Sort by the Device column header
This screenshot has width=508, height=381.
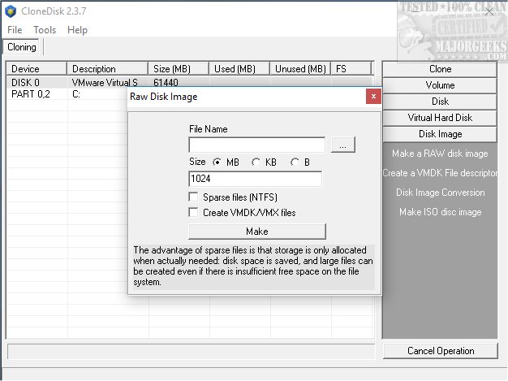click(x=37, y=69)
